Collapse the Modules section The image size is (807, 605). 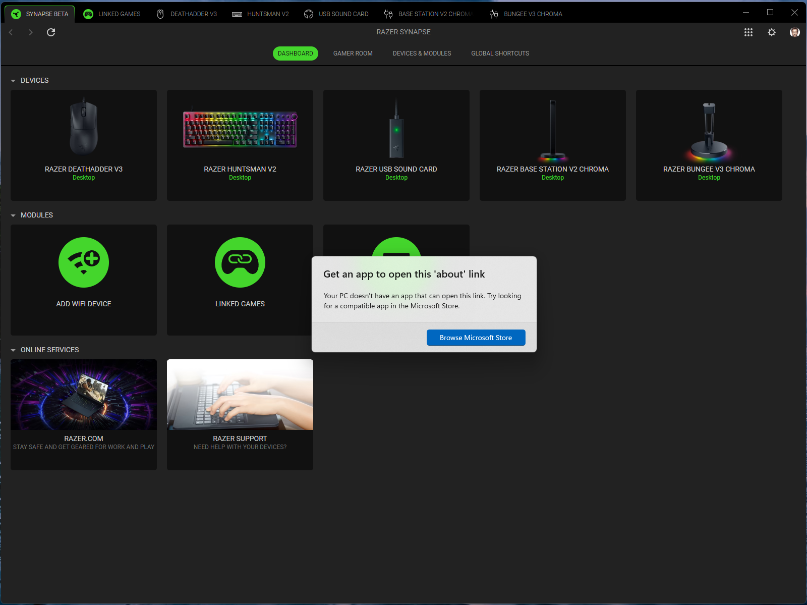click(x=13, y=215)
